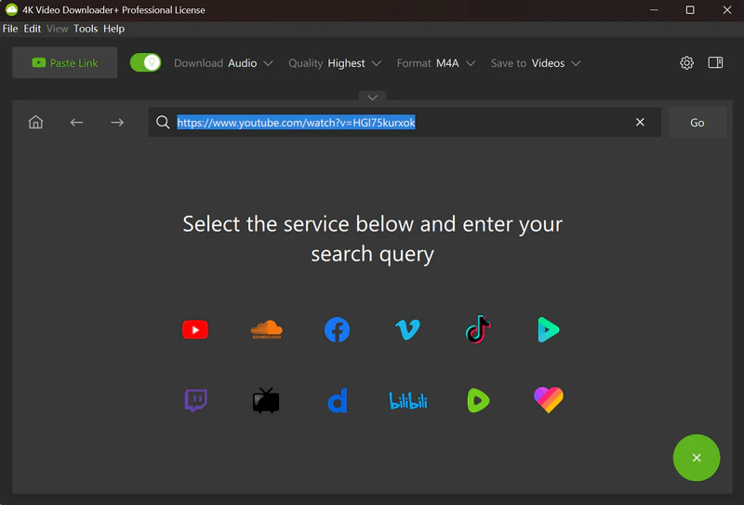Clear the URL with X icon
Image resolution: width=744 pixels, height=505 pixels.
640,123
